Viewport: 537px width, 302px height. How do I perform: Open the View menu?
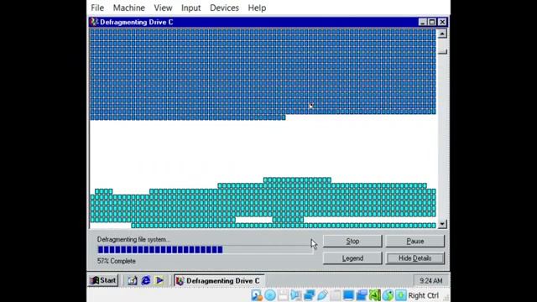click(x=163, y=8)
